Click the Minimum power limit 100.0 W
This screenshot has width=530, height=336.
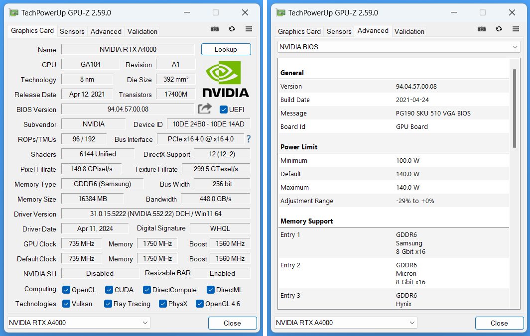coord(407,161)
